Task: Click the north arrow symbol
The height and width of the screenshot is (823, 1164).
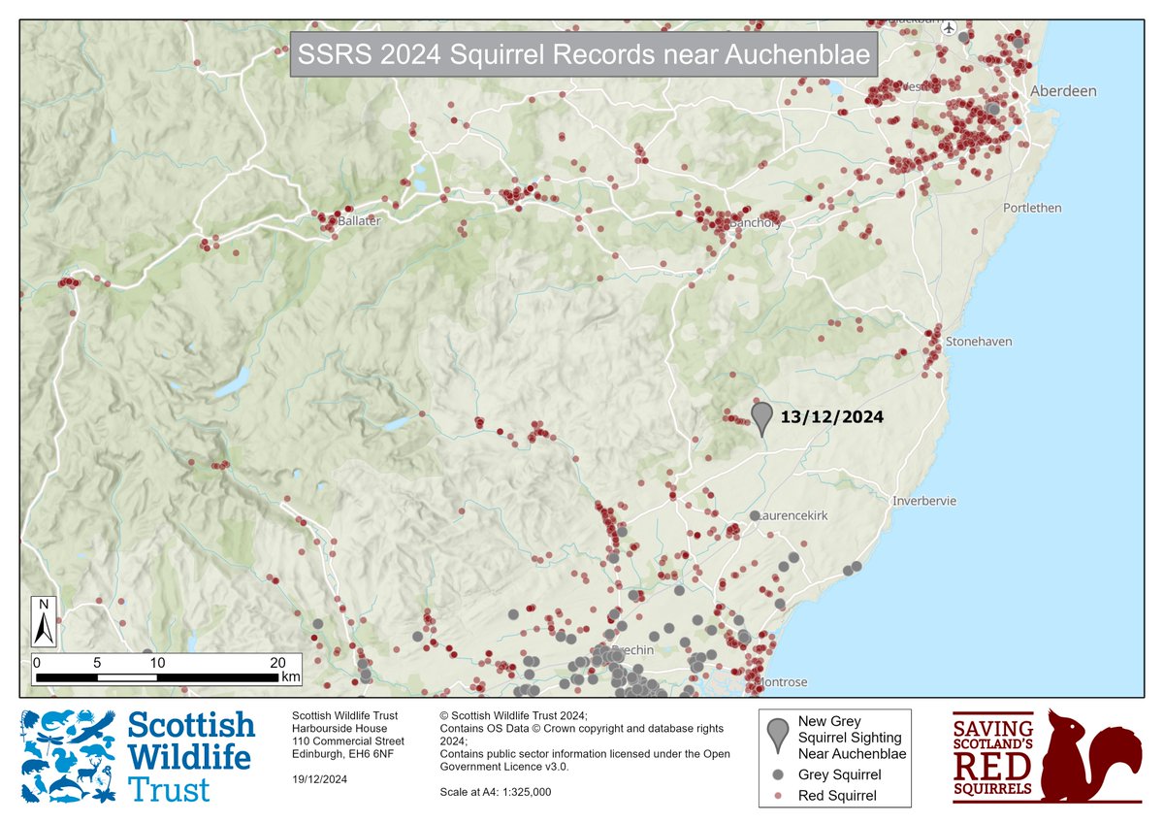Action: click(43, 621)
